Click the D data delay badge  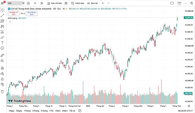[x=66, y=9]
